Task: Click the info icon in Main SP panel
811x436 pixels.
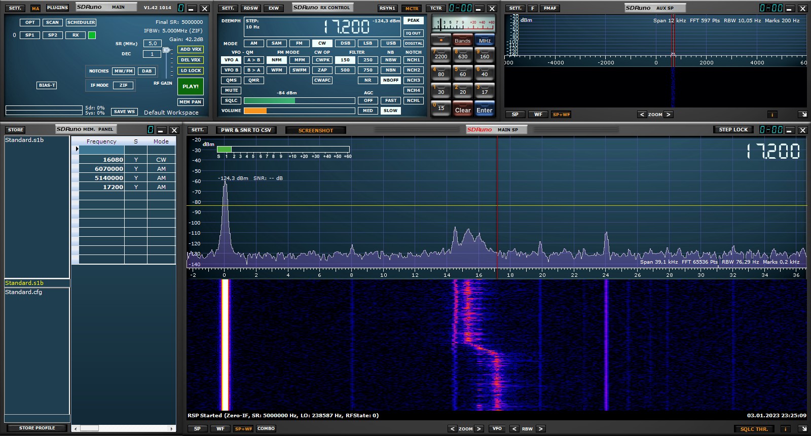Action: pos(785,429)
